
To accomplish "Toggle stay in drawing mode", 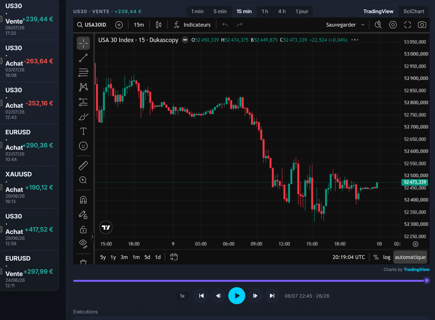I will [x=83, y=215].
